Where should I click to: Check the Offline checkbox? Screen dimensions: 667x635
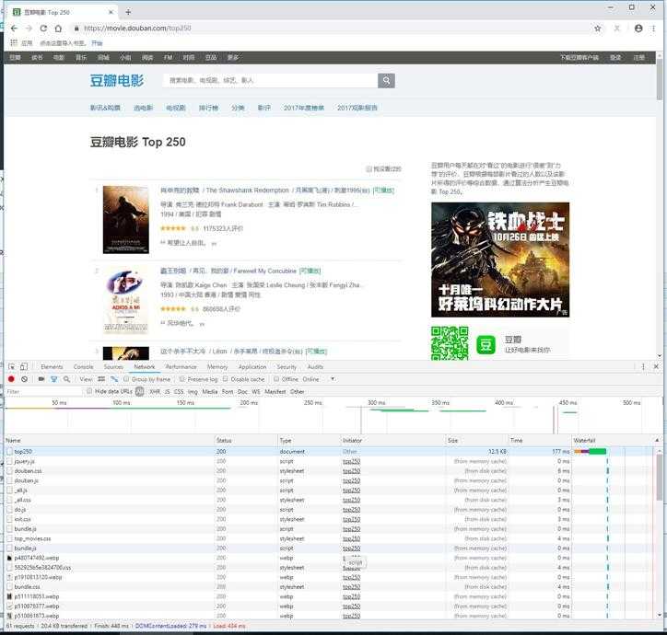276,379
